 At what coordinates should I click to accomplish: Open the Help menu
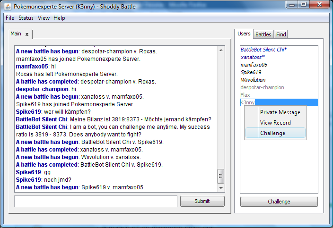[59, 18]
